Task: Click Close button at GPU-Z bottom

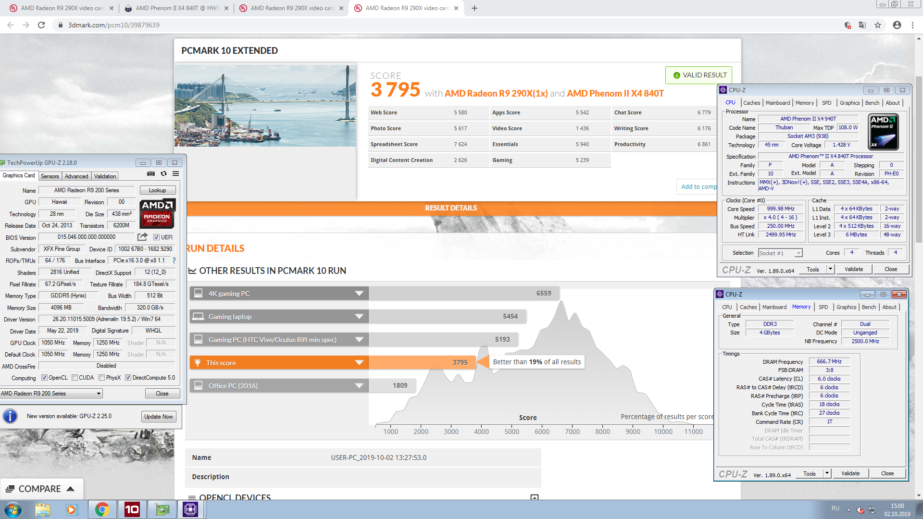Action: 162,394
